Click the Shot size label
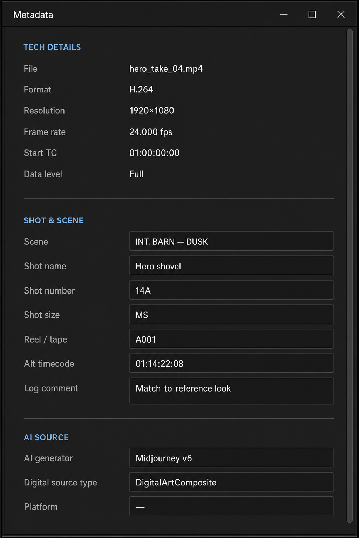The height and width of the screenshot is (538, 359). pos(42,315)
